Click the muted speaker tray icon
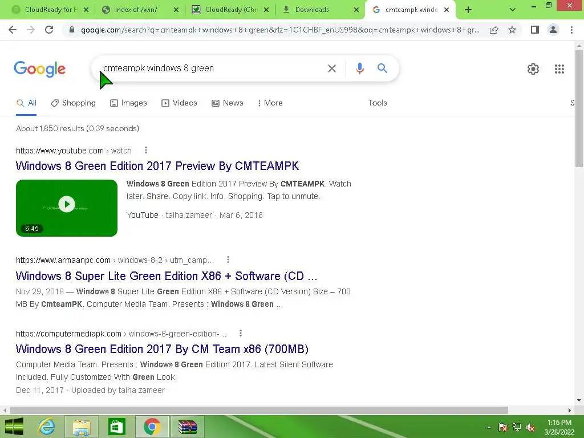This screenshot has width=584, height=438. 530,427
